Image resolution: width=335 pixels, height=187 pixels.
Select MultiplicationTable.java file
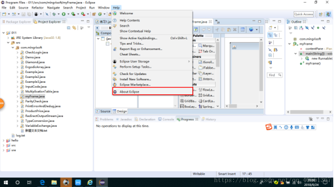[42, 92]
